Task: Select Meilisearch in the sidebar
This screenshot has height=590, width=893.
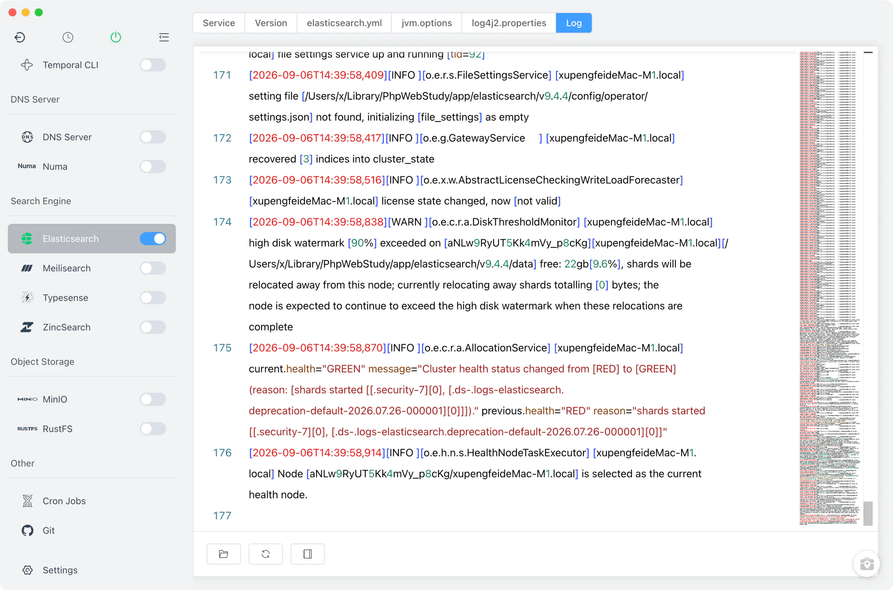Action: tap(92, 268)
